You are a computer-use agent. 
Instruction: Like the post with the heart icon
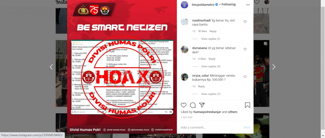pos(183,105)
